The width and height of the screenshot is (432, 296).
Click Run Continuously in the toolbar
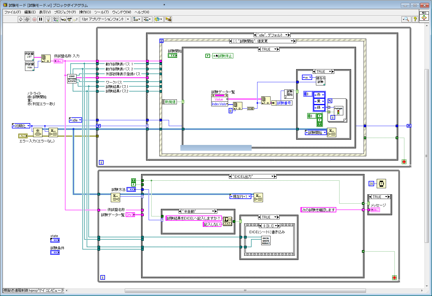27,19
